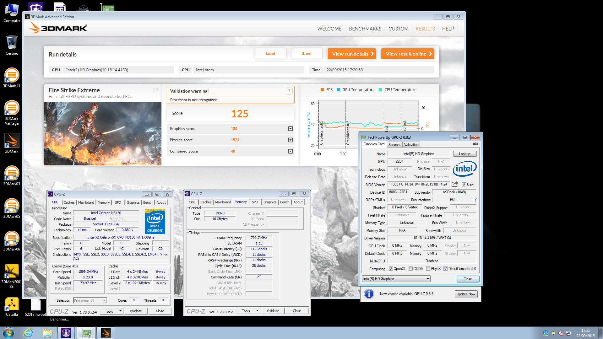Viewport: 603px width, 339px height.
Task: Click the Intel logo in GPU-Z
Action: coord(464,169)
